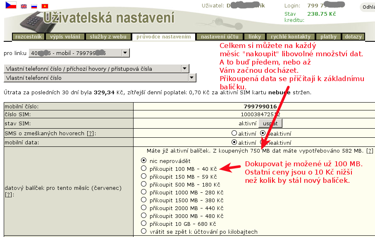
Task: Expand the 'pro linku' line selector dropdown
Action: (125, 53)
